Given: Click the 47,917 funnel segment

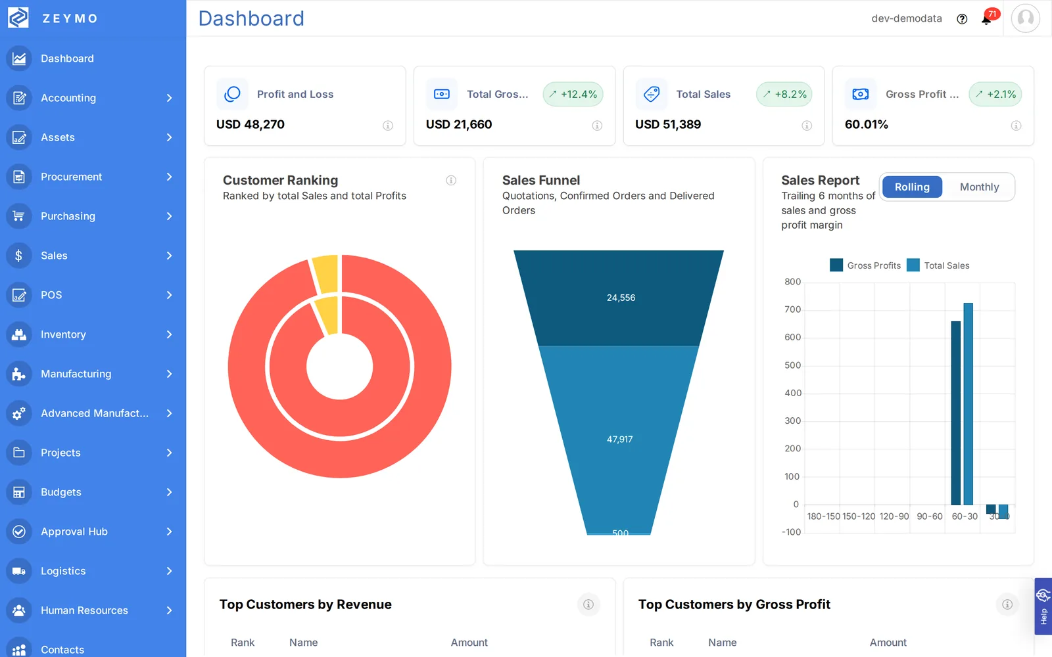Looking at the screenshot, I should pos(619,439).
